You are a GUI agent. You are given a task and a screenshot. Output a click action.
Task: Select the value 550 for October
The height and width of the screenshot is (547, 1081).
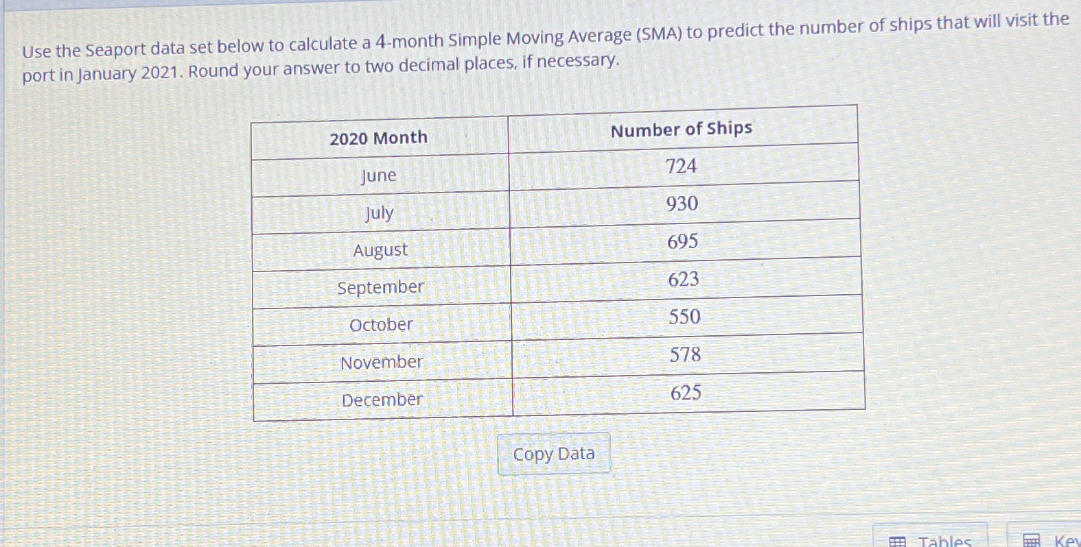point(685,317)
